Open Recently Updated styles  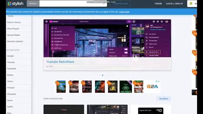pyautogui.click(x=15, y=41)
